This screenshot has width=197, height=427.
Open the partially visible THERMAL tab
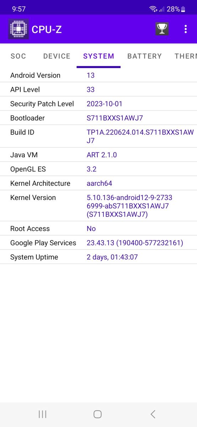(x=186, y=56)
